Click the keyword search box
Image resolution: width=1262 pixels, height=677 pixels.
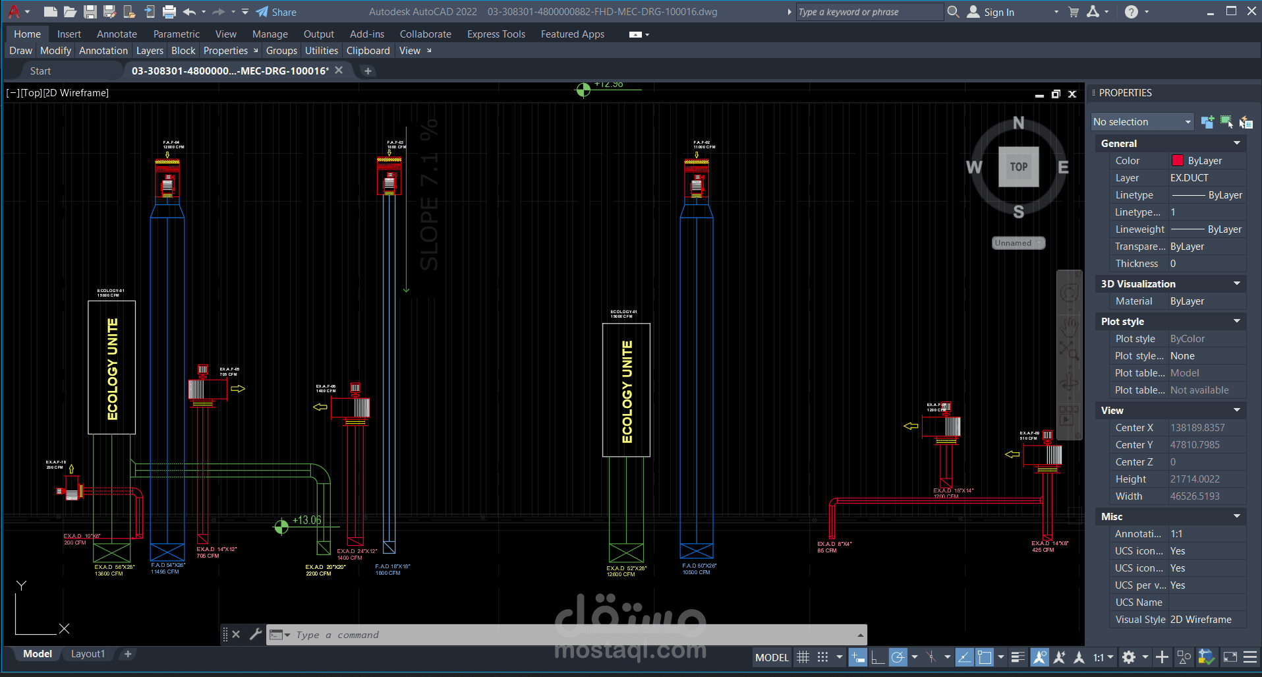coord(870,12)
